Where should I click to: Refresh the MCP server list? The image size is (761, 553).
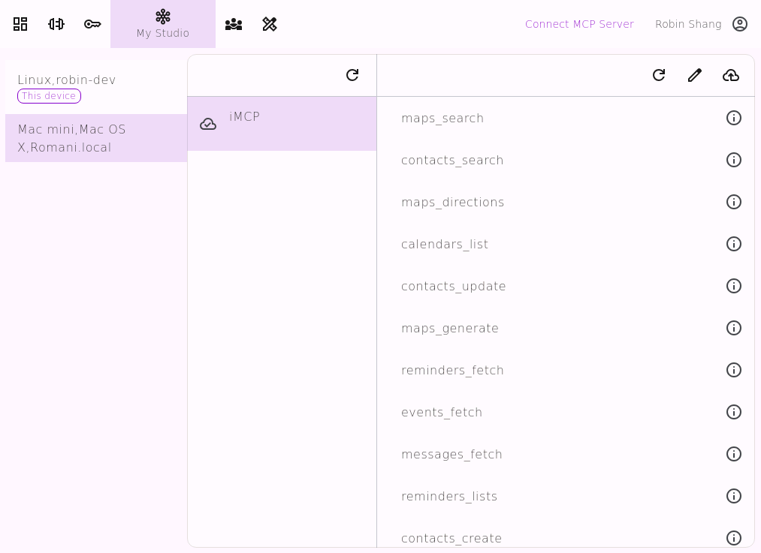[352, 75]
